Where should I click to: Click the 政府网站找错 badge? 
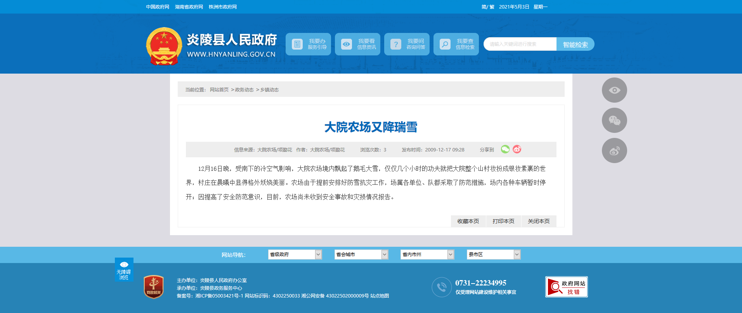(x=566, y=287)
